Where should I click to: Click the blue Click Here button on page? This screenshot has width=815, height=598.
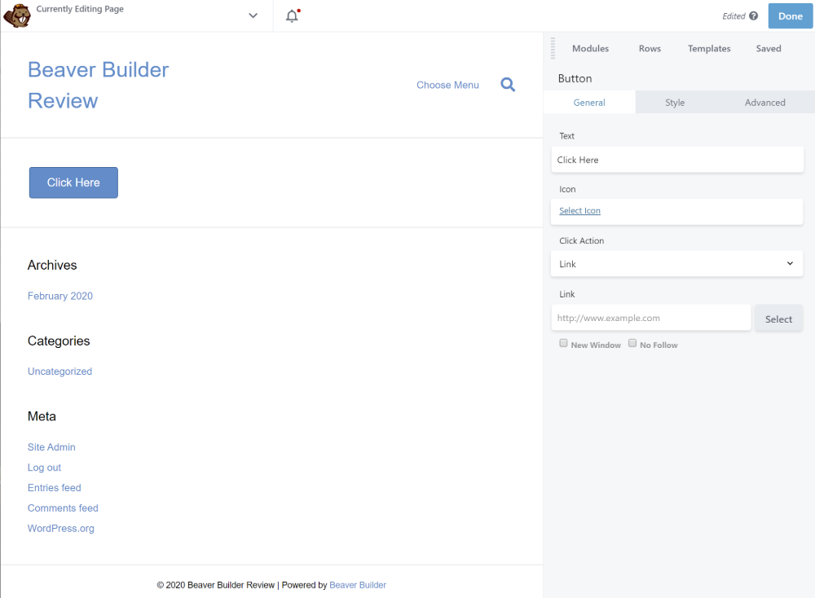pos(73,182)
